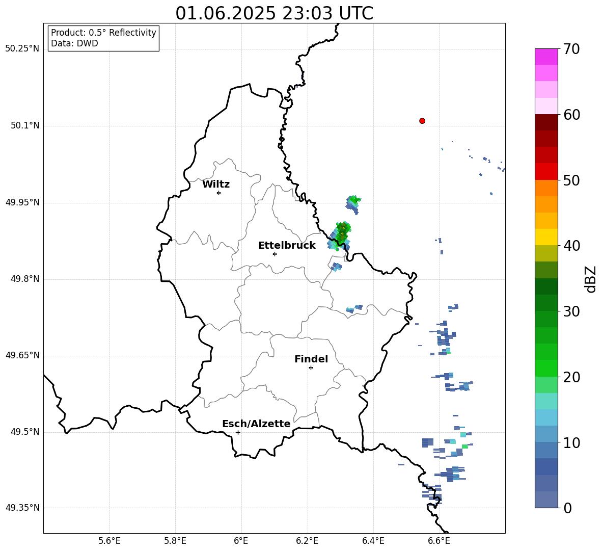This screenshot has width=603, height=551.
Task: Click the 60 tick on colorbar
Action: click(x=571, y=115)
